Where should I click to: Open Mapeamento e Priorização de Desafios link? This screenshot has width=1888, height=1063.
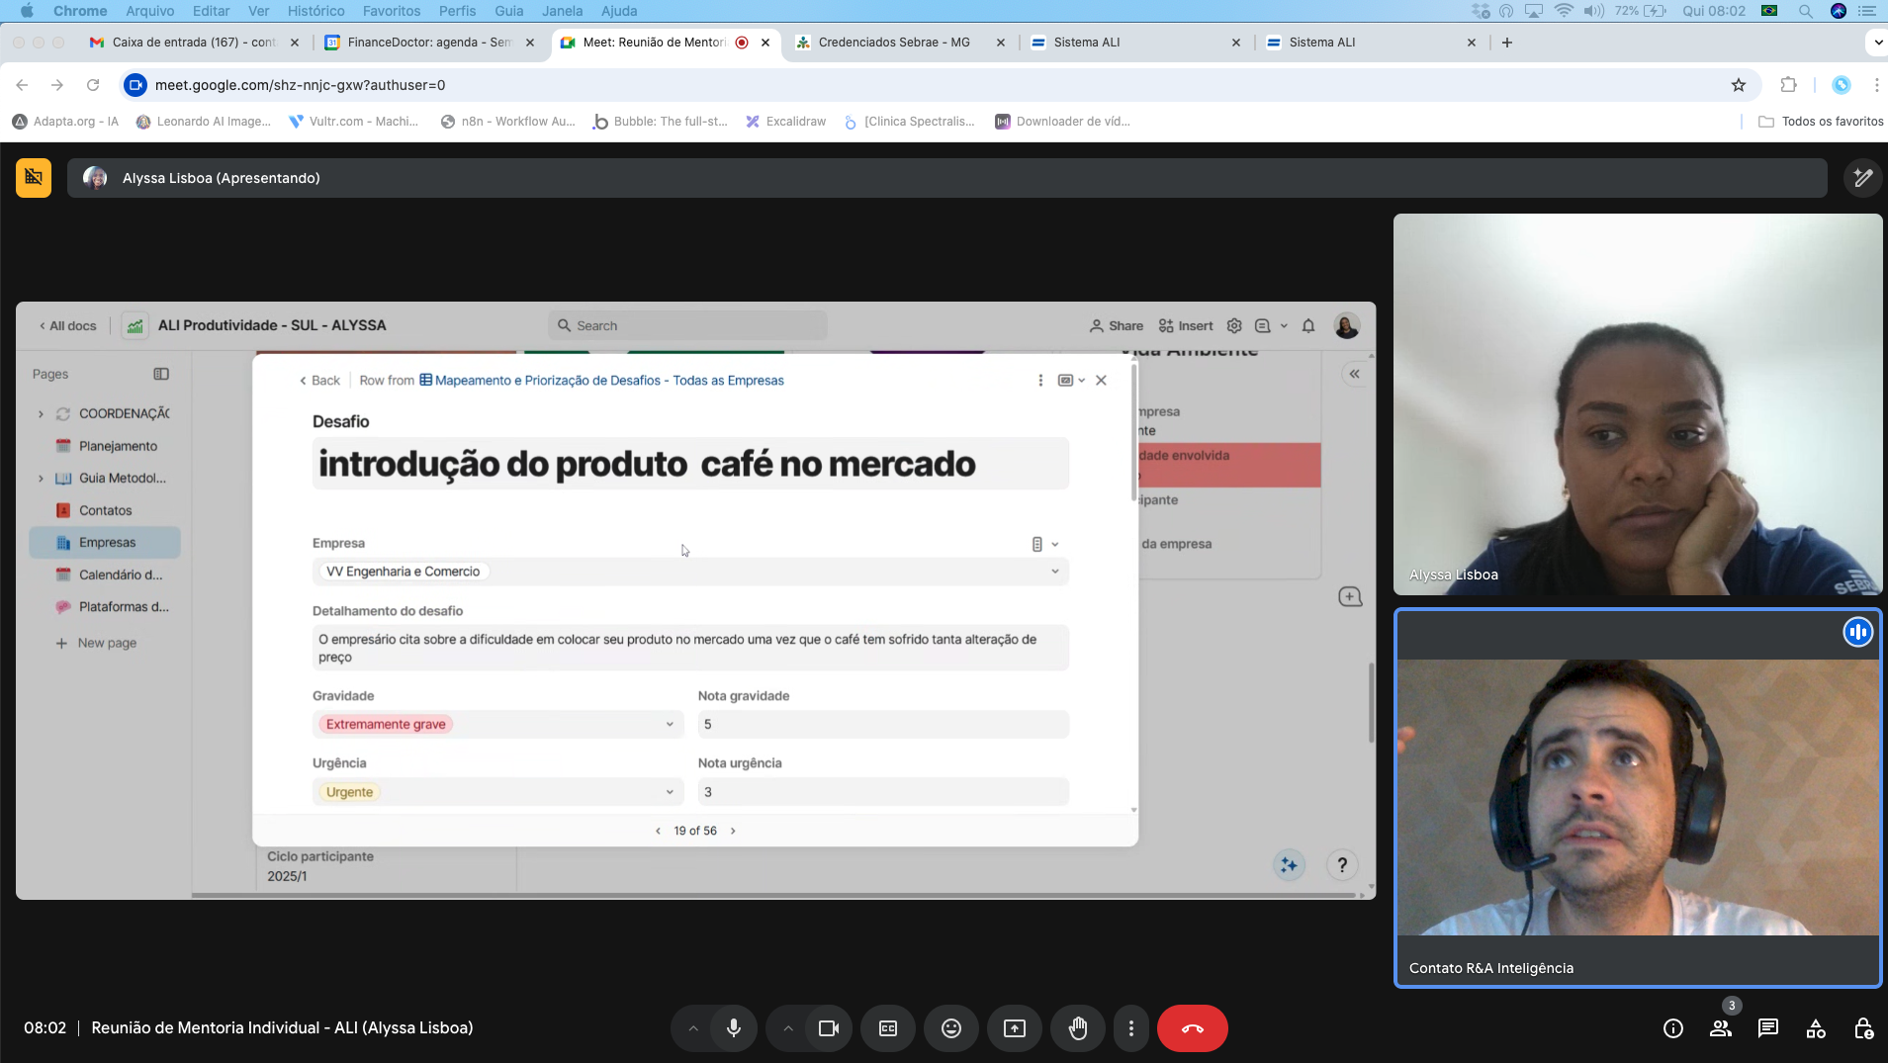(601, 381)
